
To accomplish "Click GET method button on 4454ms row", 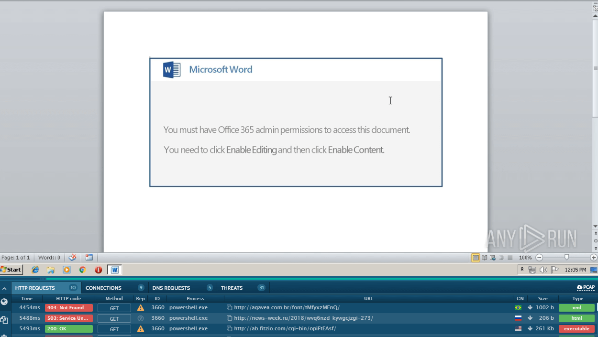I will 114,308.
